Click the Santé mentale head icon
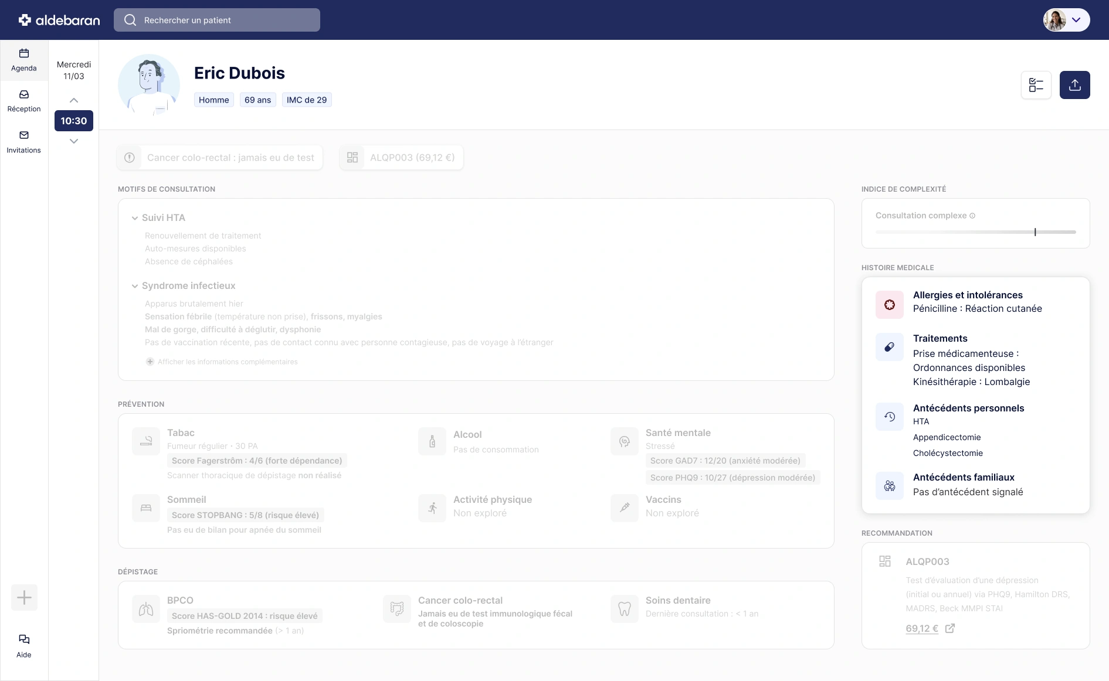Image resolution: width=1109 pixels, height=681 pixels. click(x=625, y=441)
